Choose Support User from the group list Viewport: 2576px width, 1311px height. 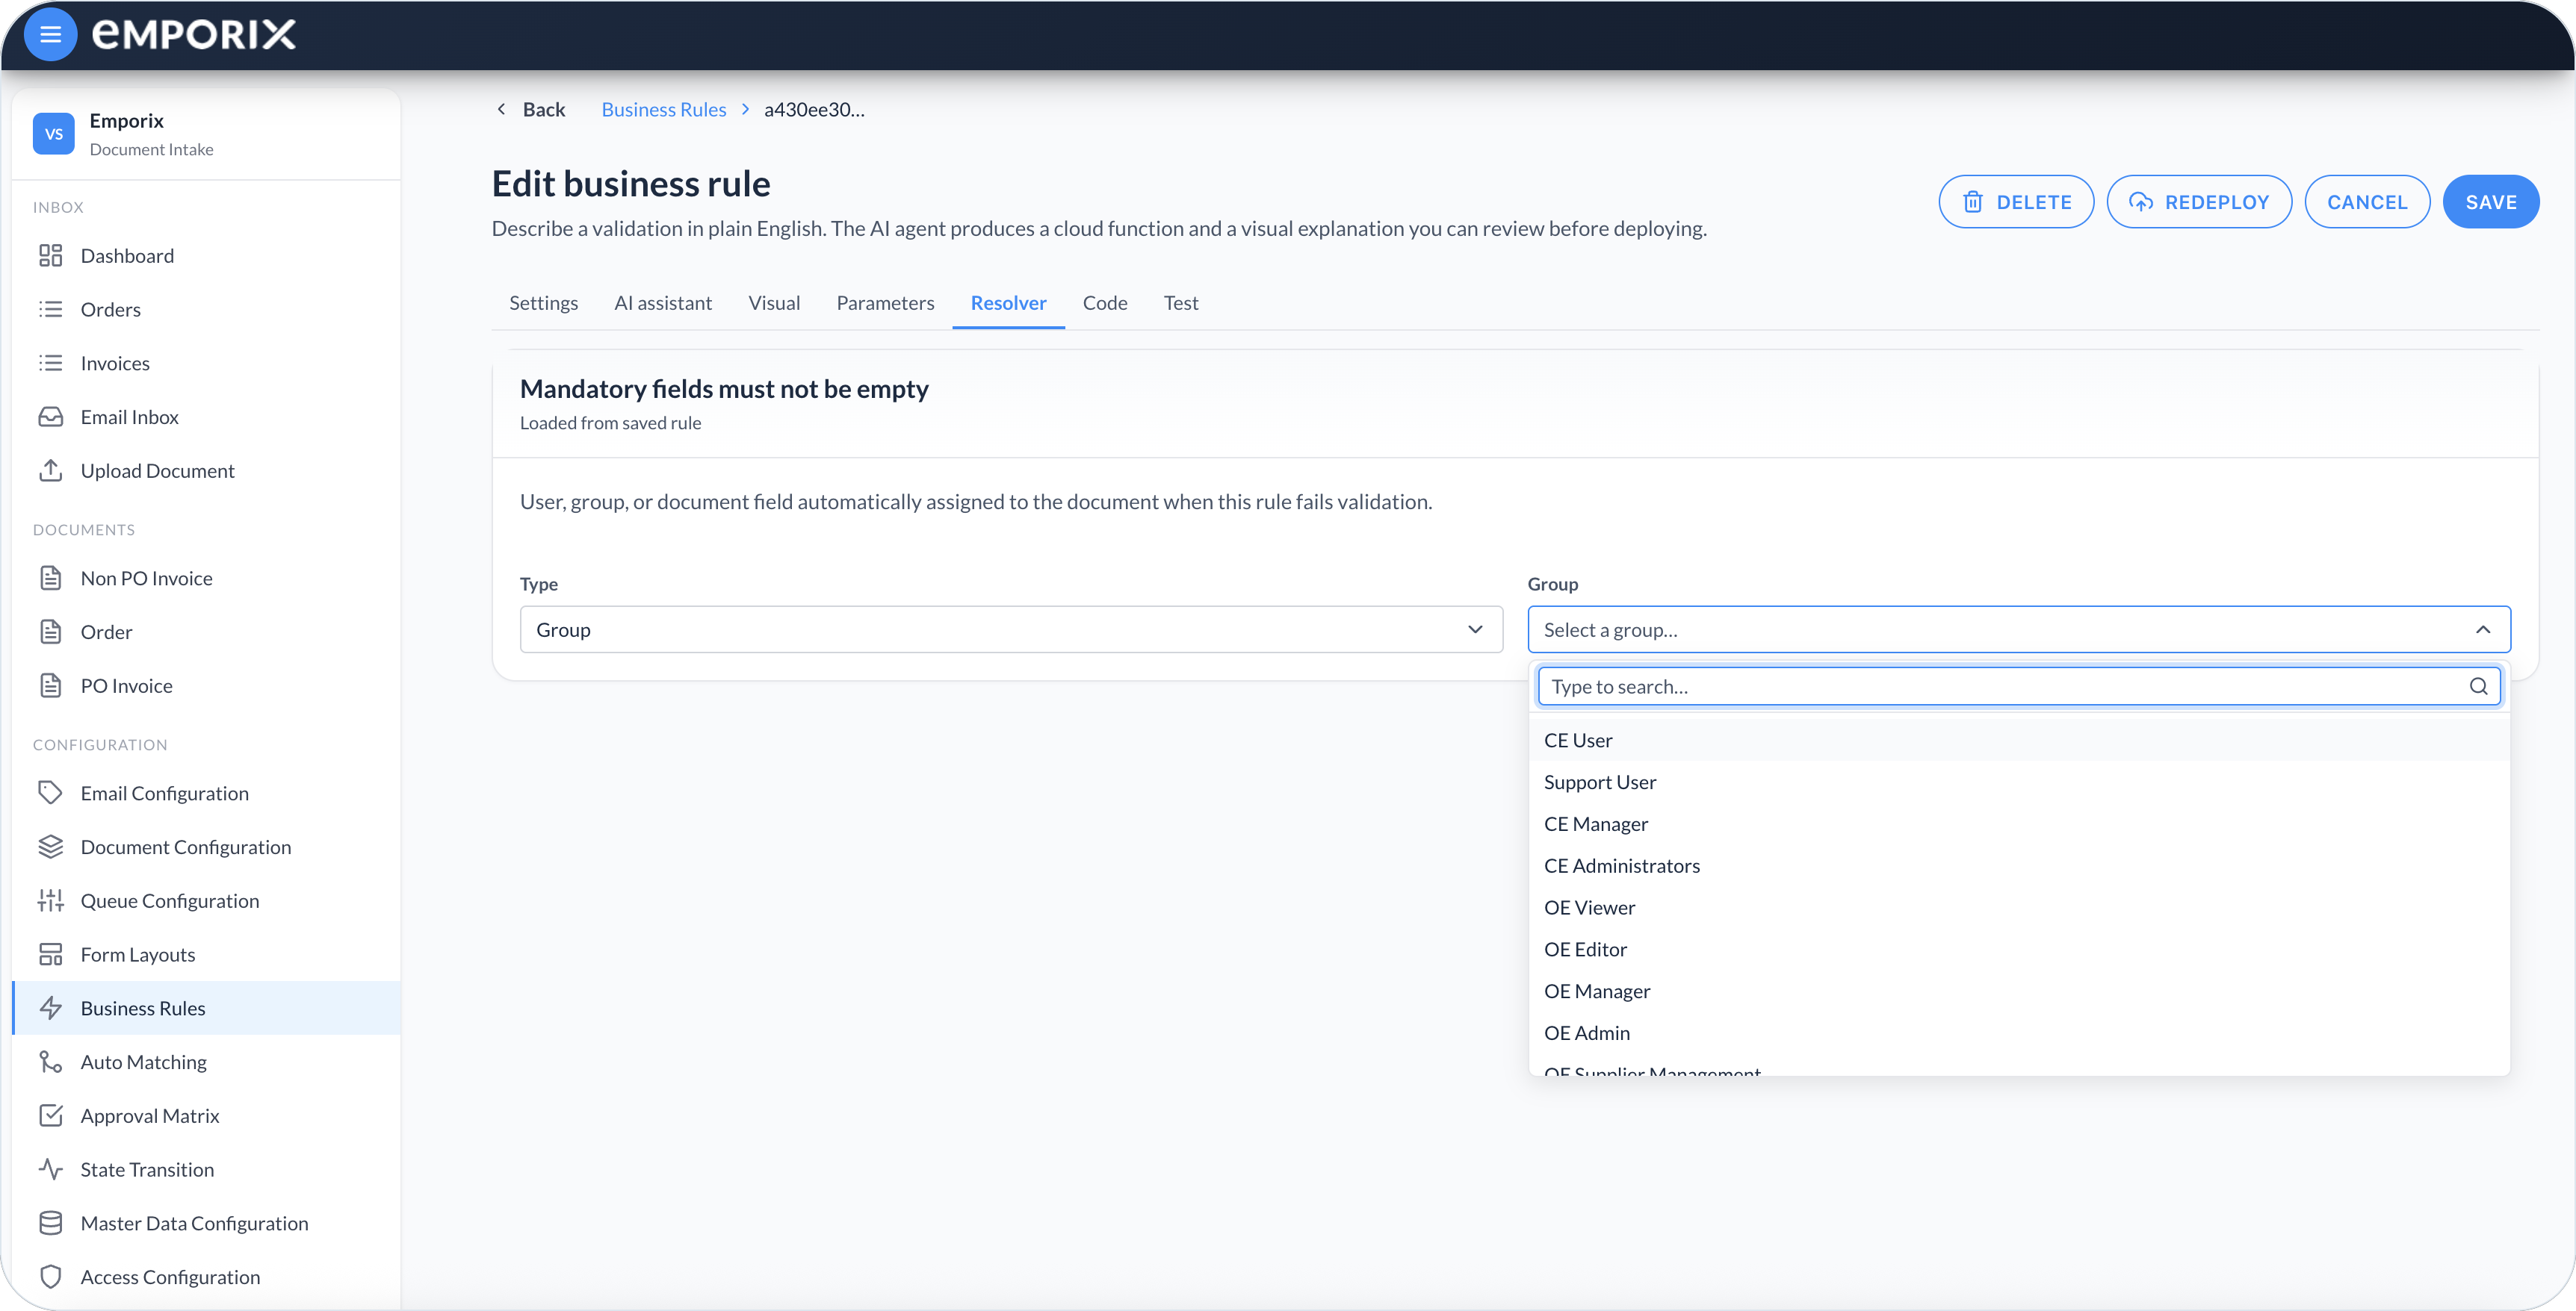point(2019,782)
